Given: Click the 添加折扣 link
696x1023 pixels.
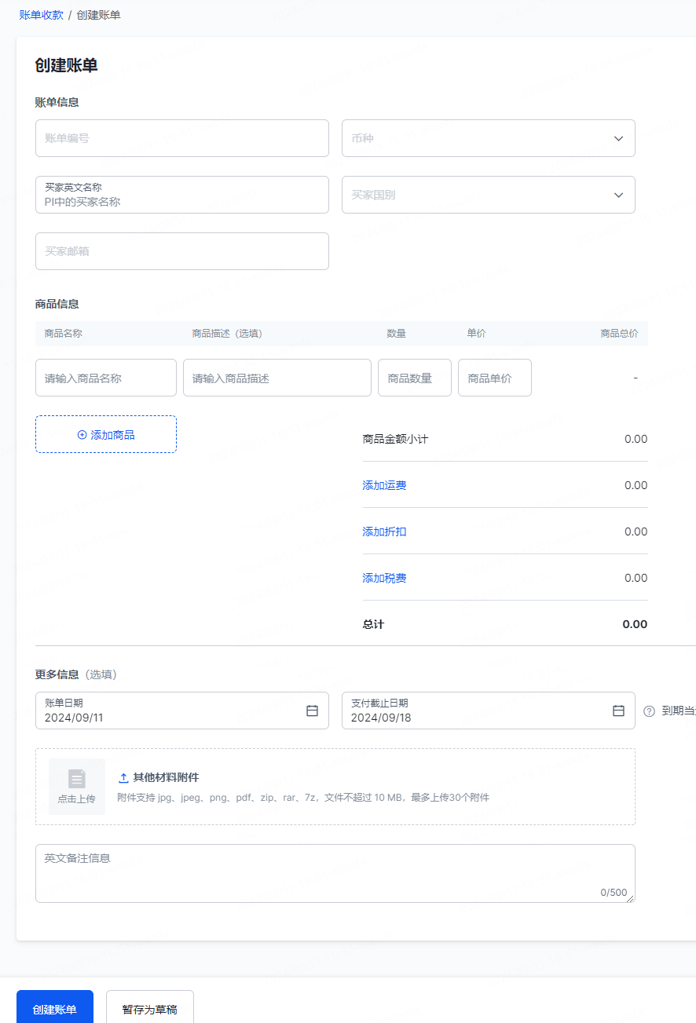Looking at the screenshot, I should click(x=384, y=532).
